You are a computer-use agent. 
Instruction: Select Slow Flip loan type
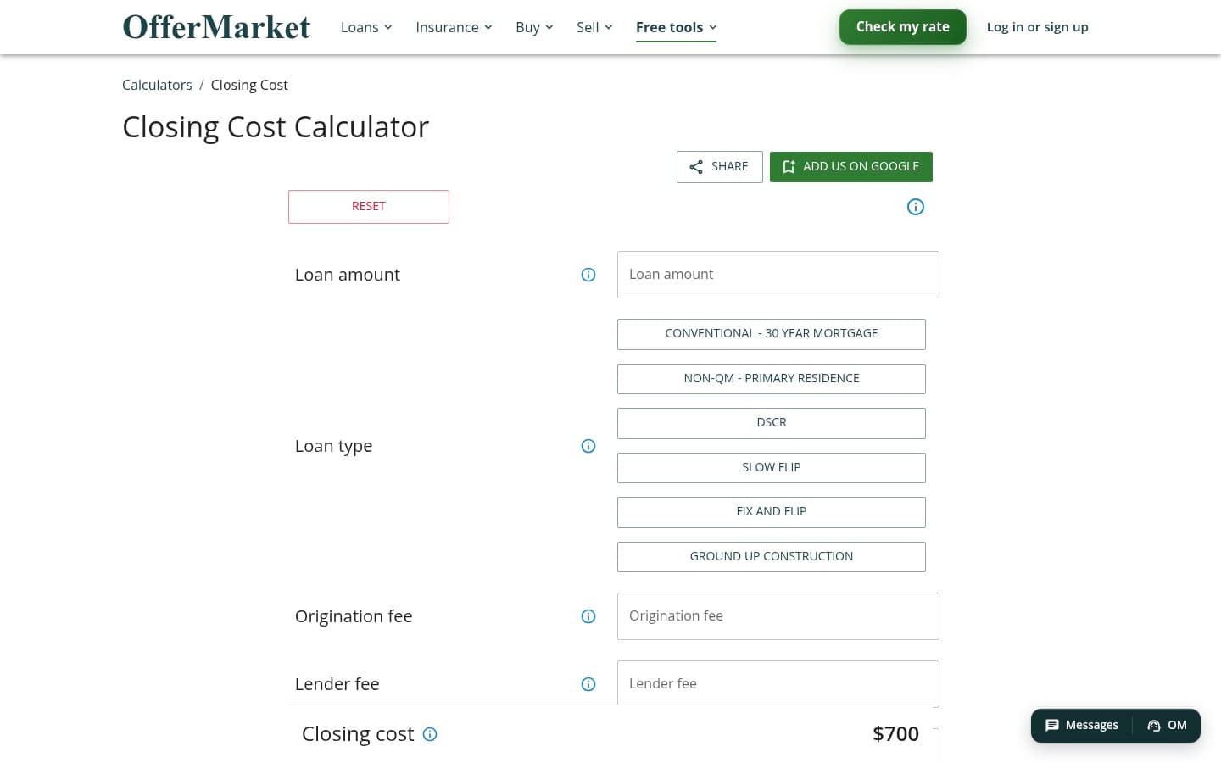pos(772,468)
